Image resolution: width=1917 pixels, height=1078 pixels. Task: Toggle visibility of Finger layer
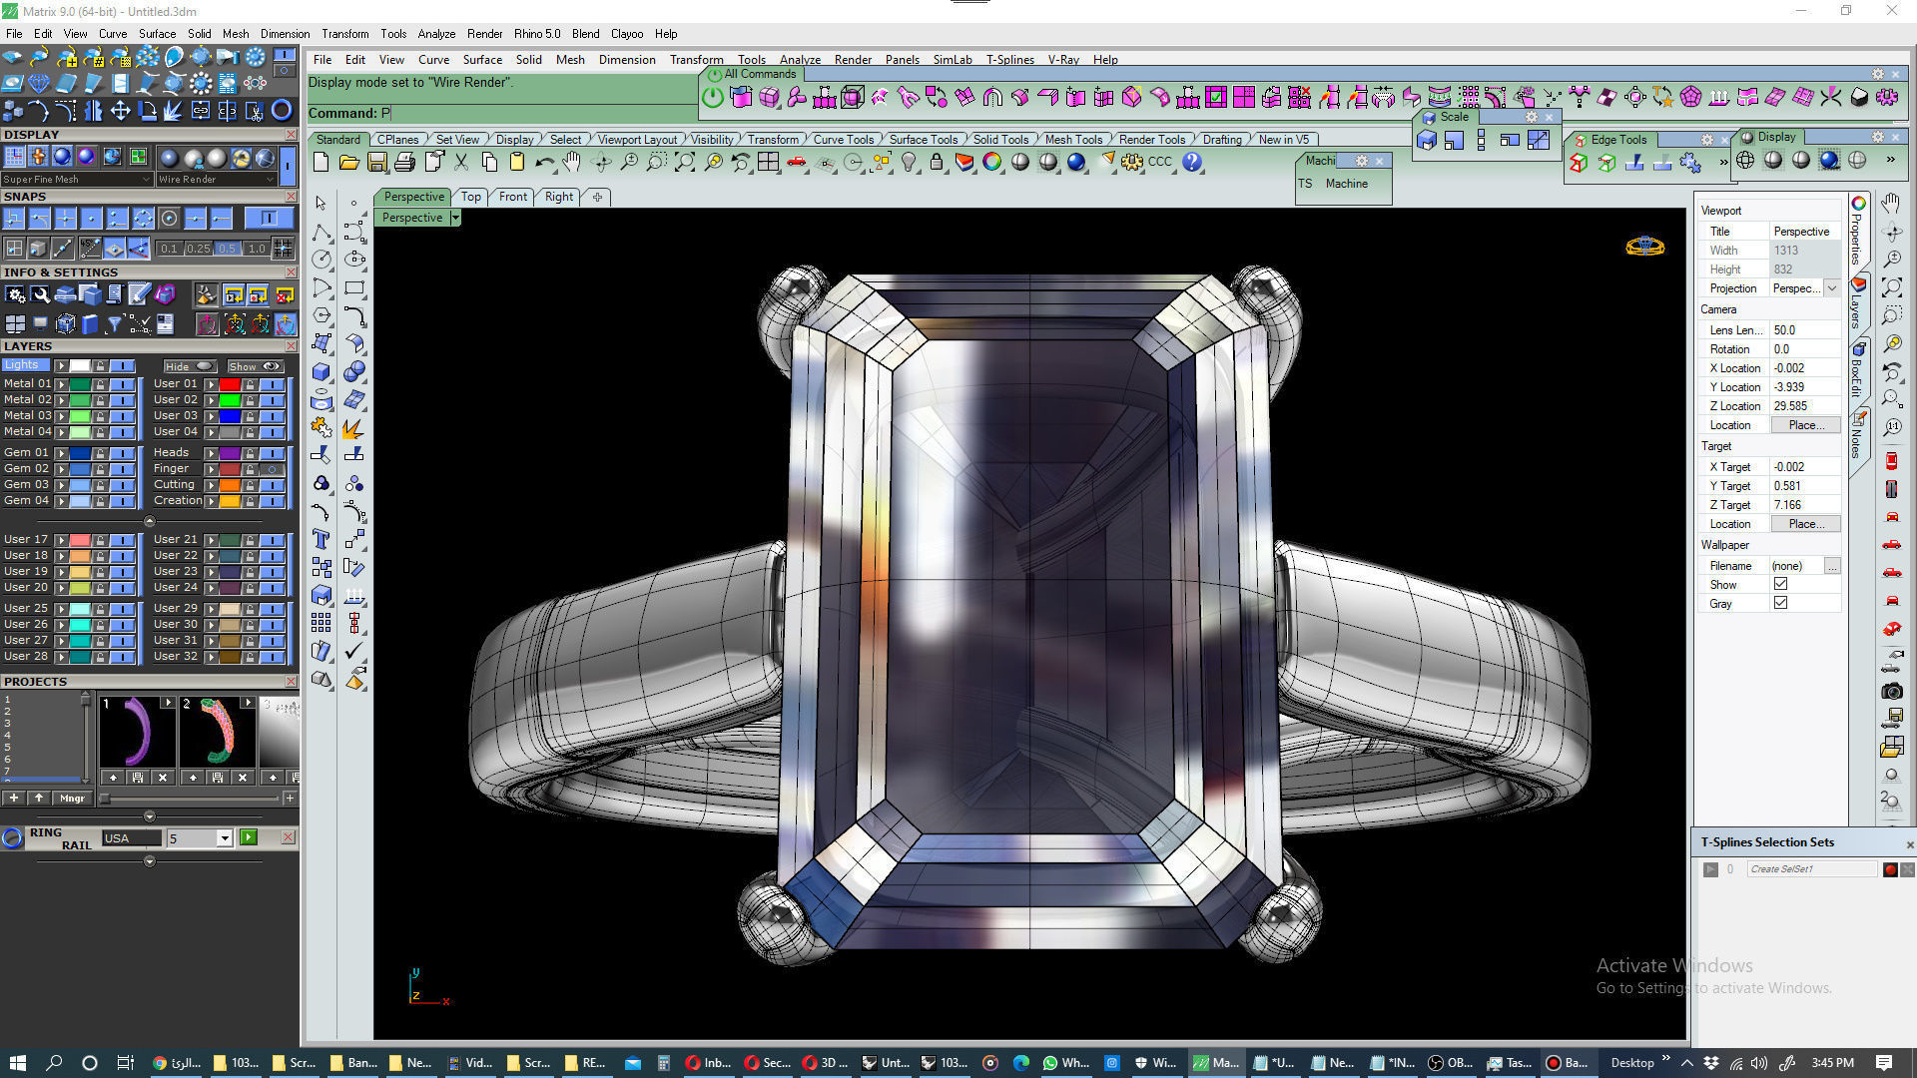[273, 469]
